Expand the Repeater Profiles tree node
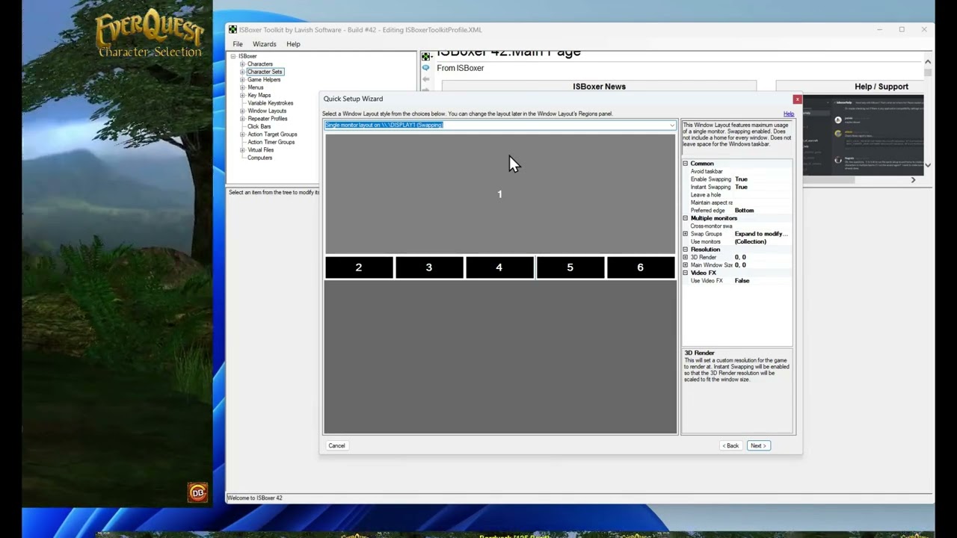Image resolution: width=957 pixels, height=538 pixels. tap(242, 119)
